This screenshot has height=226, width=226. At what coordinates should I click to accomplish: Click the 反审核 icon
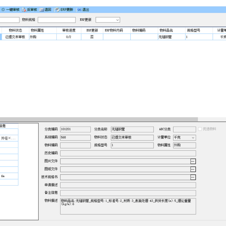point(24,10)
